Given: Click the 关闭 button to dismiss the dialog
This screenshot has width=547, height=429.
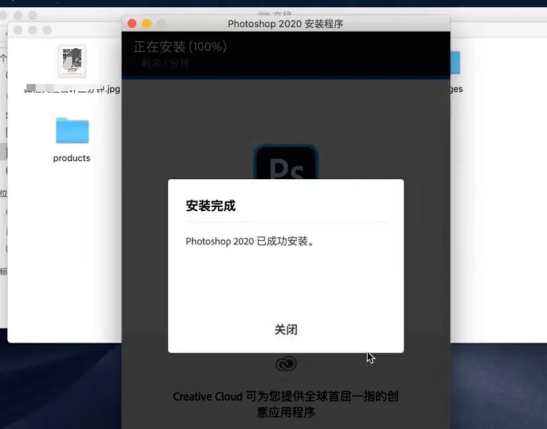Looking at the screenshot, I should tap(285, 330).
